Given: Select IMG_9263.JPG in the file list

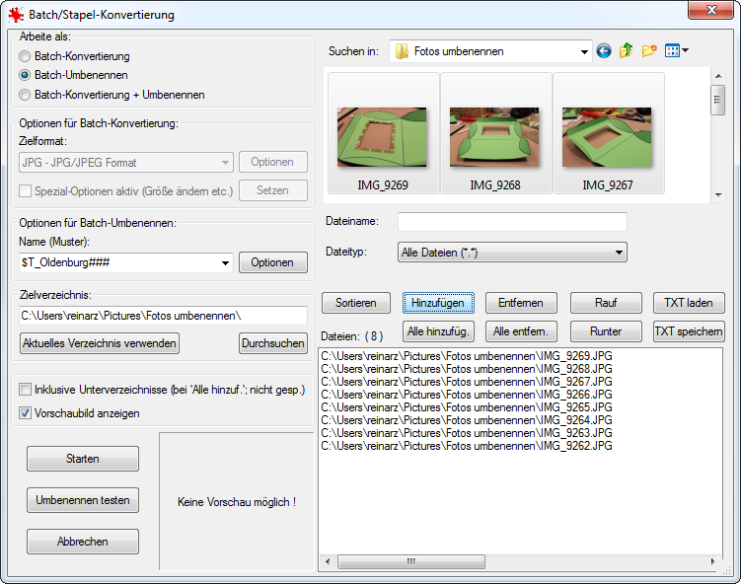Looking at the screenshot, I should [467, 432].
